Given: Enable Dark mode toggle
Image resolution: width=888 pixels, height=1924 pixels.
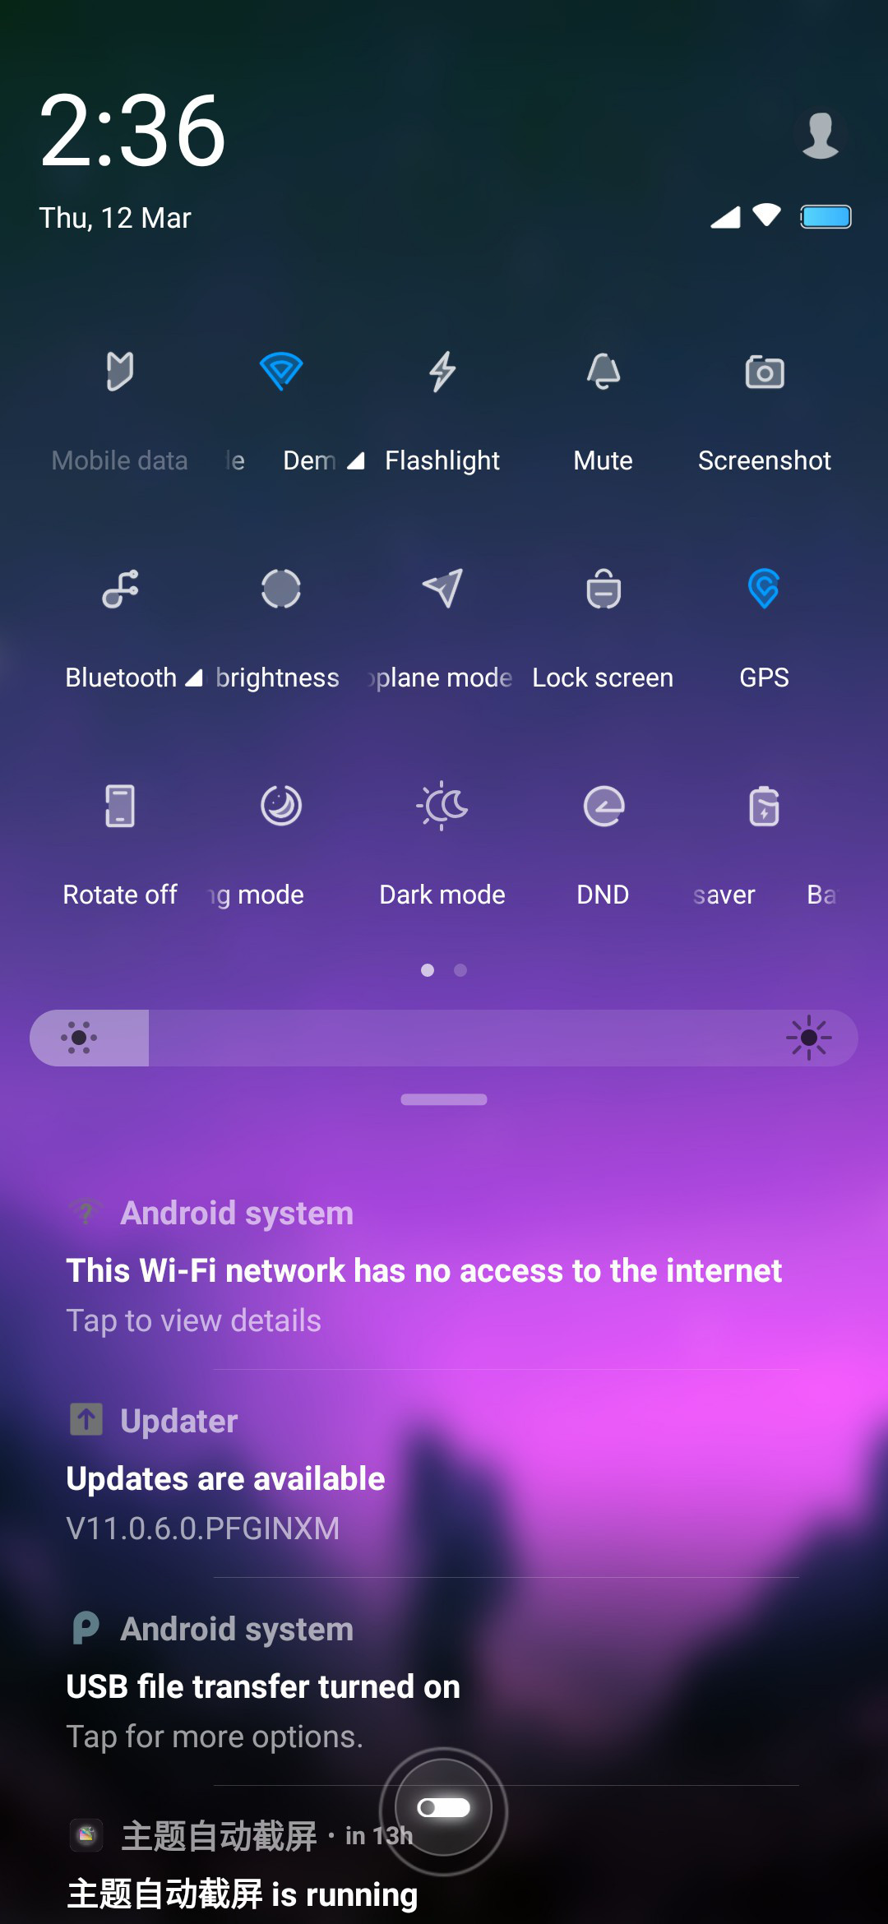Looking at the screenshot, I should pyautogui.click(x=442, y=806).
